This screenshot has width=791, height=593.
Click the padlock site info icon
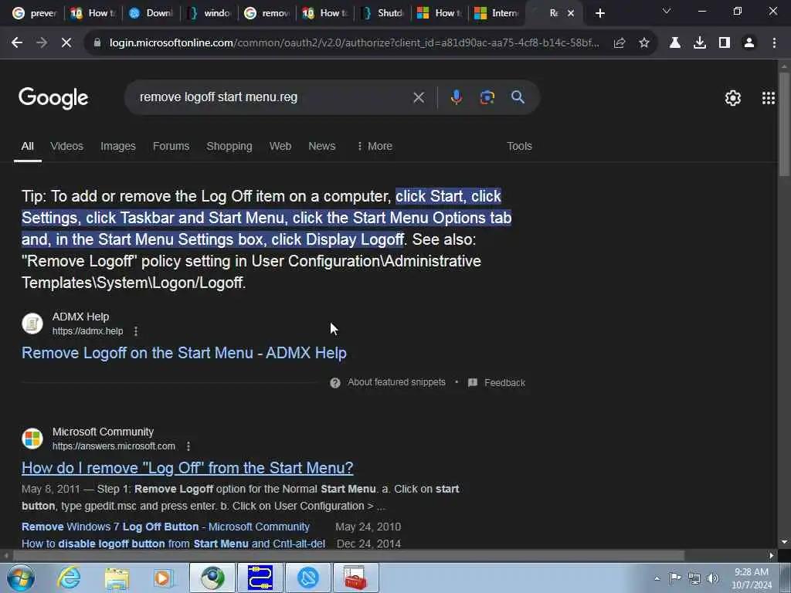(97, 43)
